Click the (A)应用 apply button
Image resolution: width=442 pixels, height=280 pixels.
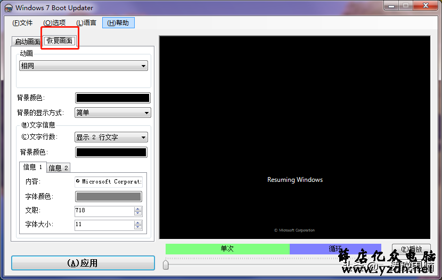click(83, 263)
